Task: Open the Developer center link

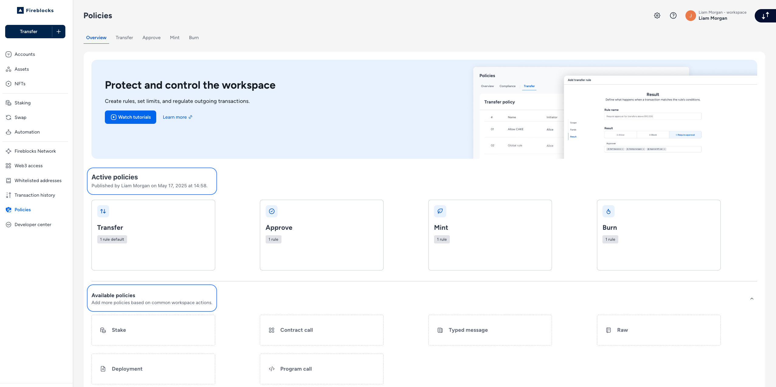Action: click(33, 225)
